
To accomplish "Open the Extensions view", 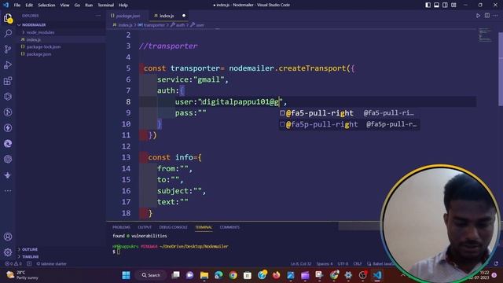I will tap(8, 80).
